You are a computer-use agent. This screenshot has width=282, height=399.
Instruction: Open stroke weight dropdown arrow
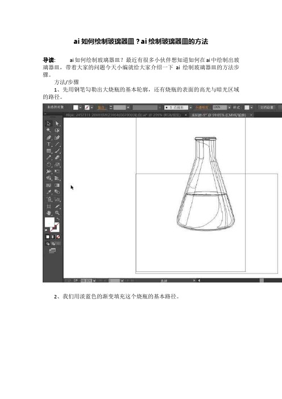tap(128, 107)
